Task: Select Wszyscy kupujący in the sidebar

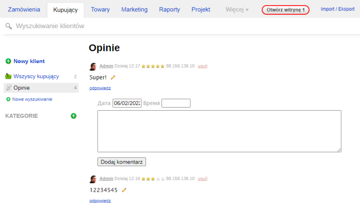Action: (x=36, y=76)
